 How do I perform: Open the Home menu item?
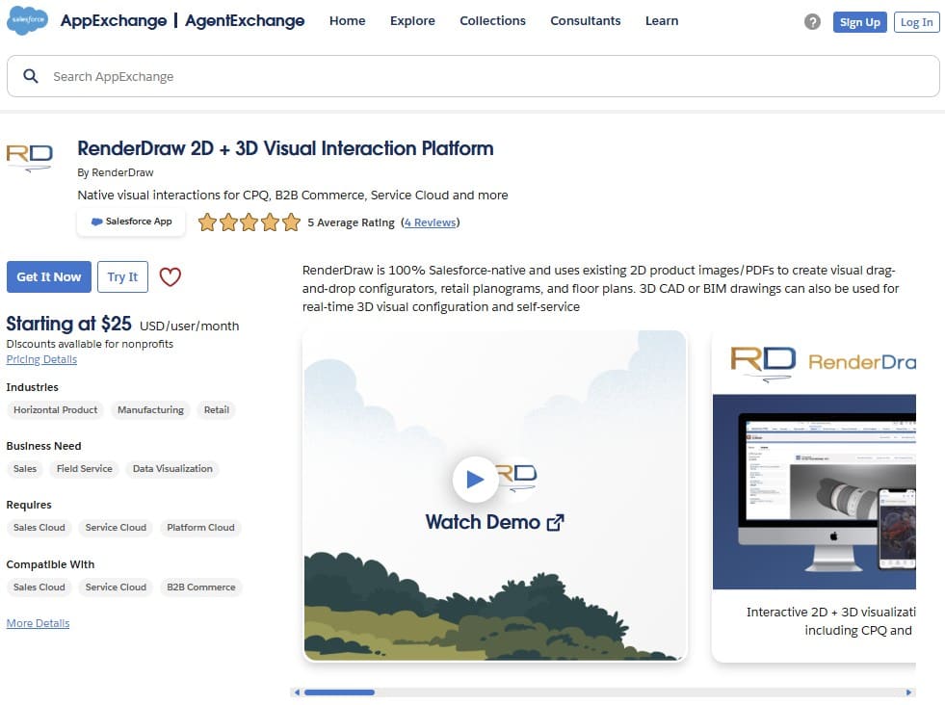(347, 21)
